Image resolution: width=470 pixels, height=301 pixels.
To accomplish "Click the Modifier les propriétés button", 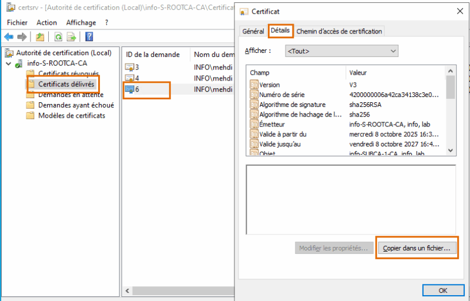I will point(334,248).
